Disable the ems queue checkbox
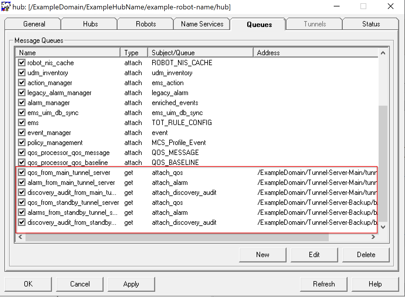Viewport: 405px width, 297px height. click(x=22, y=122)
